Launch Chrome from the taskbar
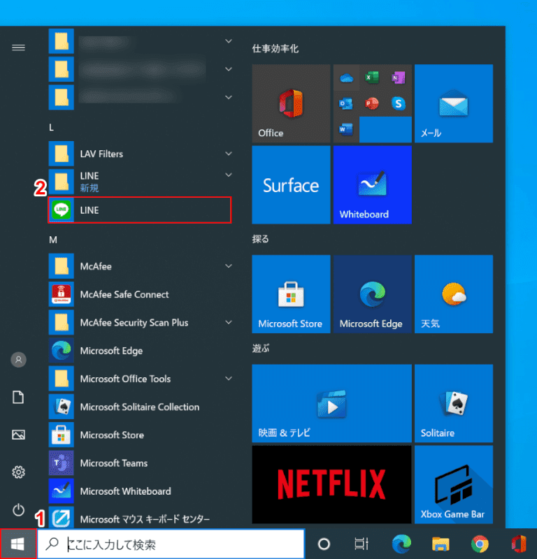The image size is (537, 559). 480,544
